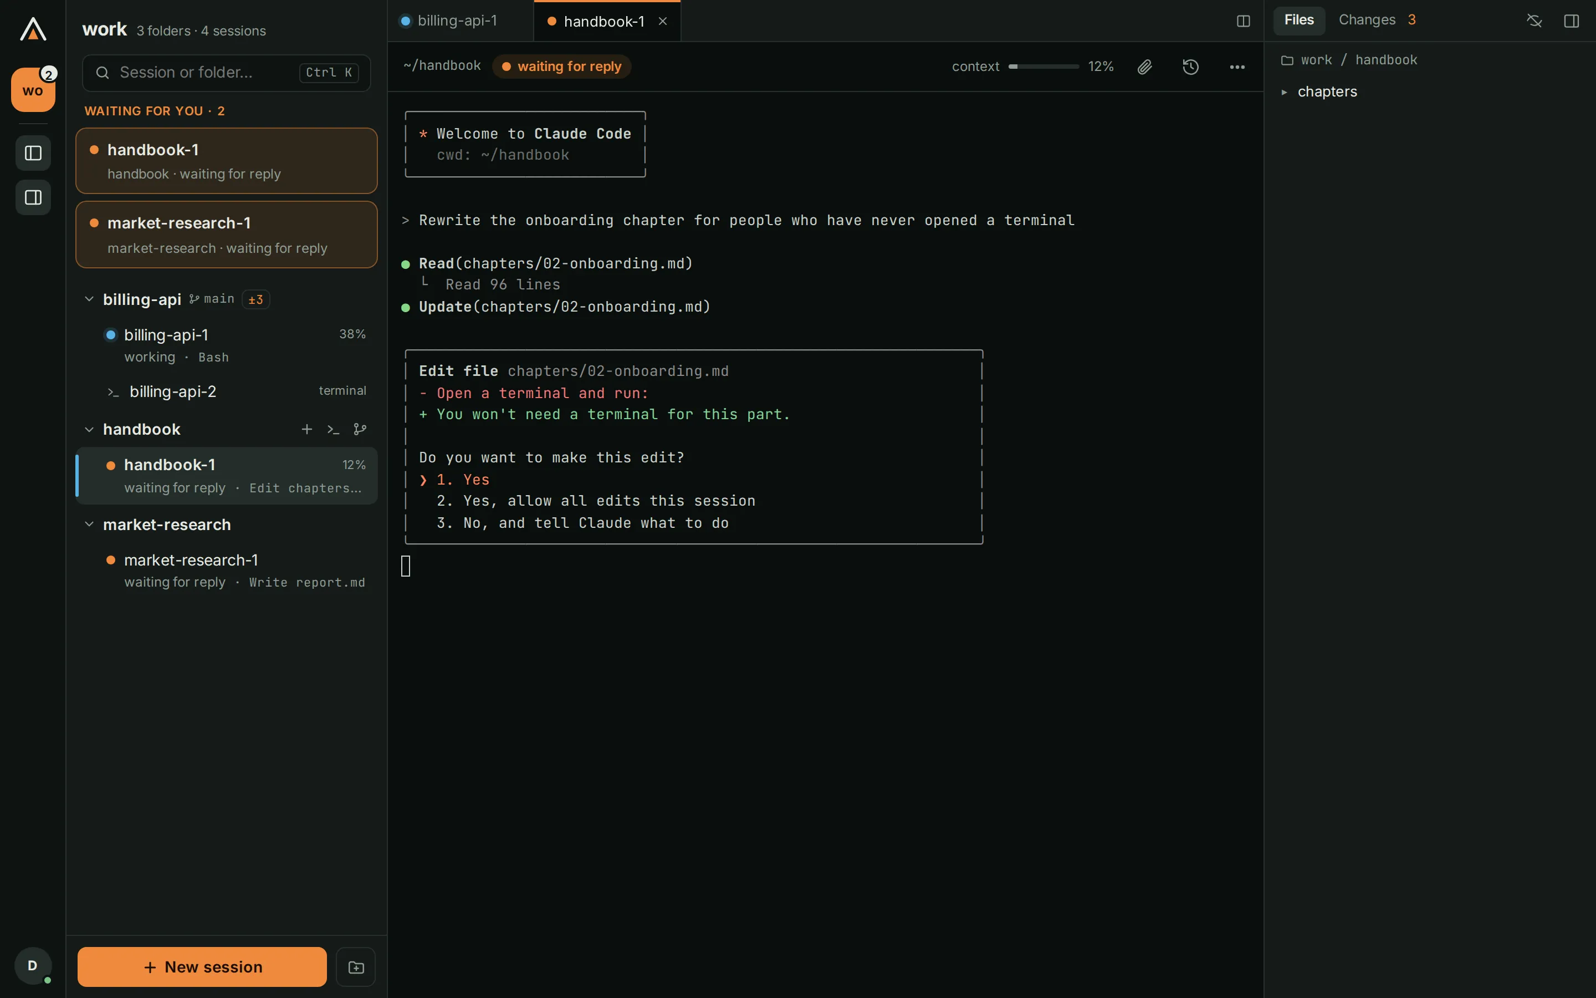Choose Yes, allow all edits this session
The width and height of the screenshot is (1596, 998).
click(596, 501)
